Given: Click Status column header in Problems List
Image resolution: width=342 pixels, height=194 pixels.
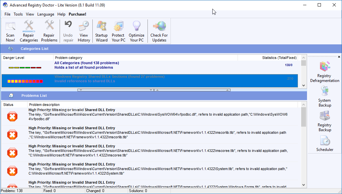Looking at the screenshot, I should point(14,105).
